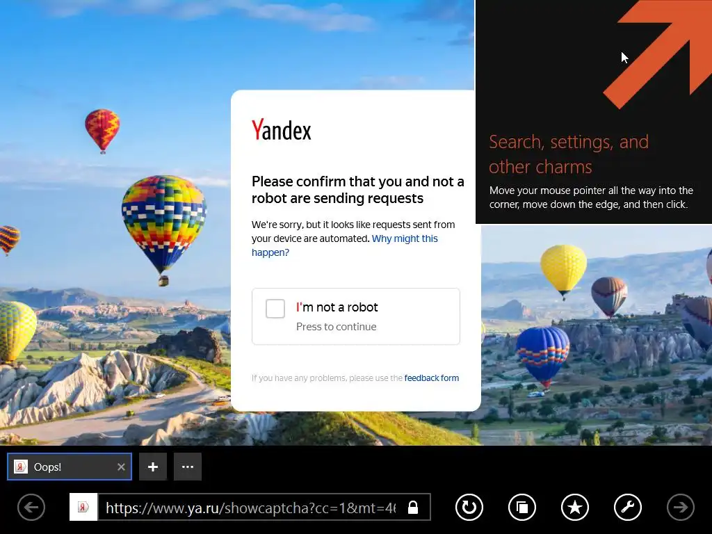The width and height of the screenshot is (712, 534).
Task: Go forward with the right arrow button
Action: coord(680,507)
